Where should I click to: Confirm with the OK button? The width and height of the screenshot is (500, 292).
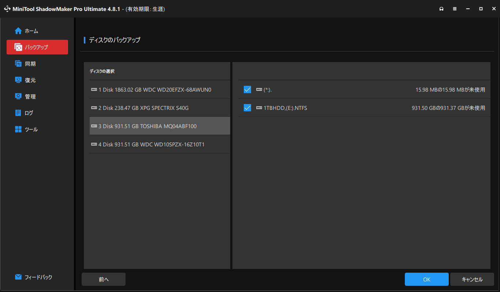click(427, 279)
